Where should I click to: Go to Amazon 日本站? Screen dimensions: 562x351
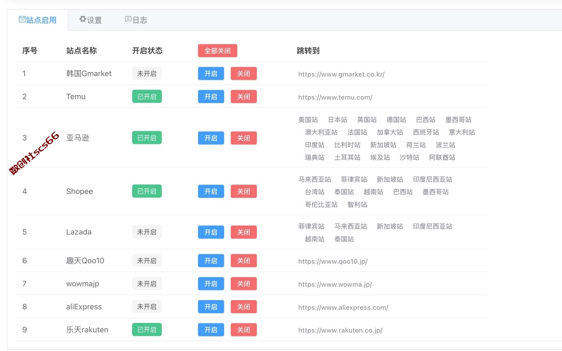coord(338,120)
